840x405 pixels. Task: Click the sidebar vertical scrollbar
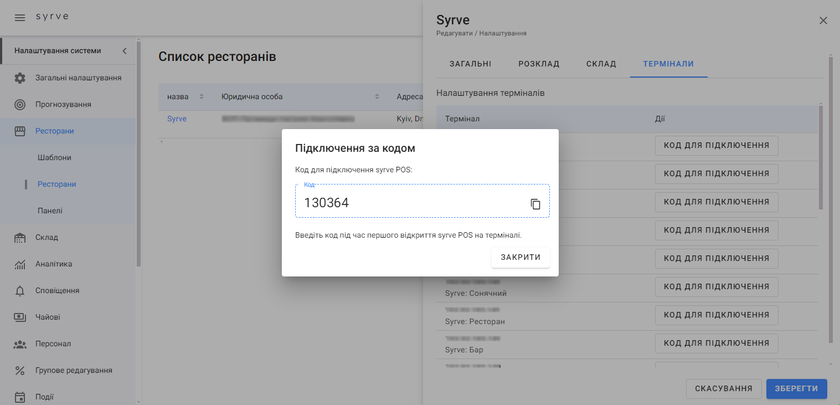pos(138,155)
